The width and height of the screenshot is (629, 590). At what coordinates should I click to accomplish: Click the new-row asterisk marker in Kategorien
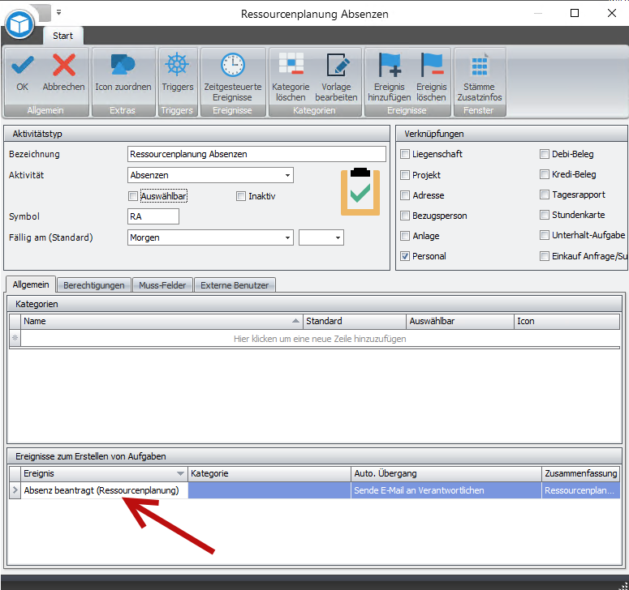[15, 339]
